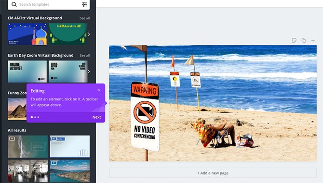323x183 pixels.
Task: Choose the coastal landscape video template
Action: pyautogui.click(x=70, y=171)
